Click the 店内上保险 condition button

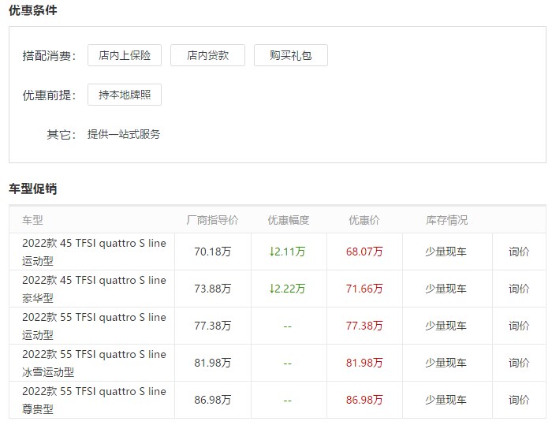(125, 55)
